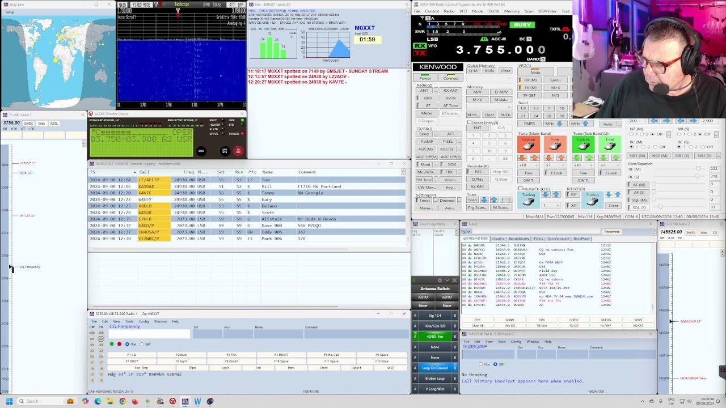Click green status dot in Radio 1 entry window

[x=112, y=344]
